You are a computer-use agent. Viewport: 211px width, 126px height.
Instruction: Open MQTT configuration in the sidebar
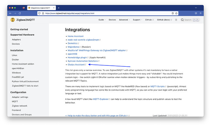pos(15,102)
